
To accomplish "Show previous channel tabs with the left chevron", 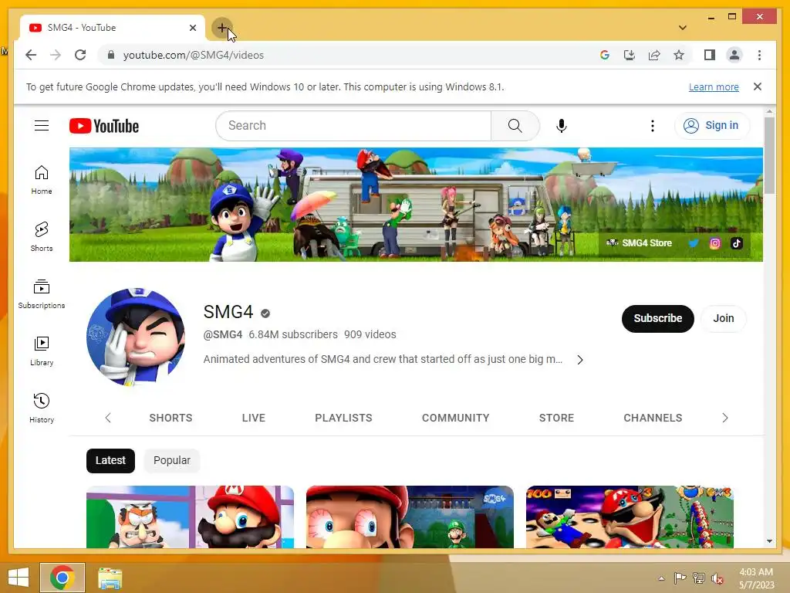I will pyautogui.click(x=108, y=418).
